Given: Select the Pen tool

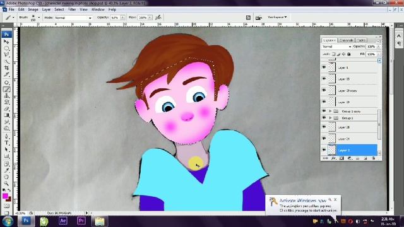Looking at the screenshot, I should tap(6, 136).
